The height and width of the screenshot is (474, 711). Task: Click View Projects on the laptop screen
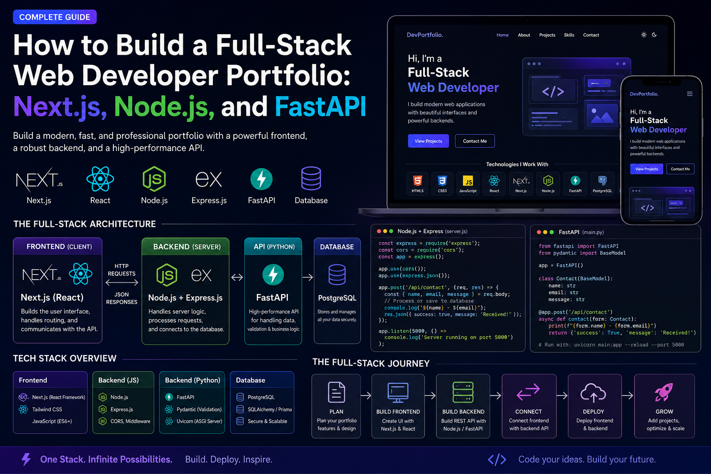pyautogui.click(x=428, y=141)
